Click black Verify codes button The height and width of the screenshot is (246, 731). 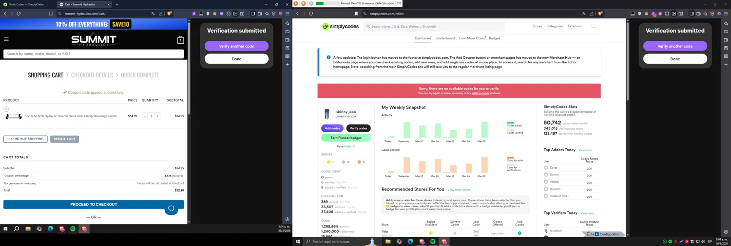tap(358, 128)
